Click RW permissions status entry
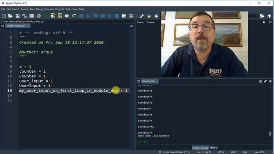The width and height of the screenshot is (274, 154). 245,152
